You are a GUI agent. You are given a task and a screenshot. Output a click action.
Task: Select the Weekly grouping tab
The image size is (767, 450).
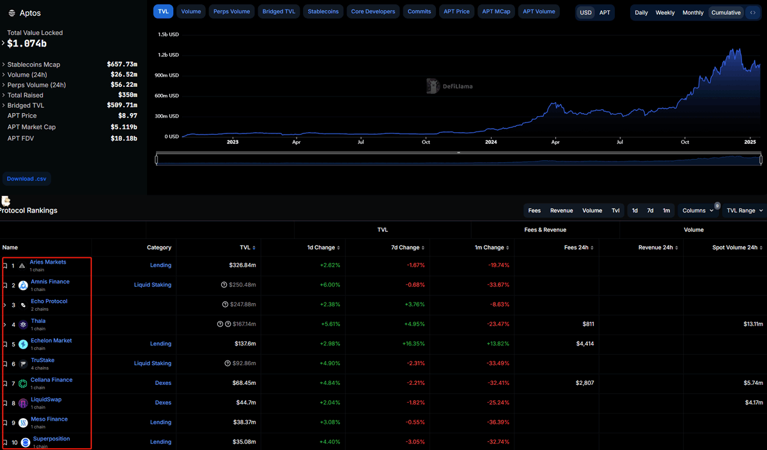point(665,13)
